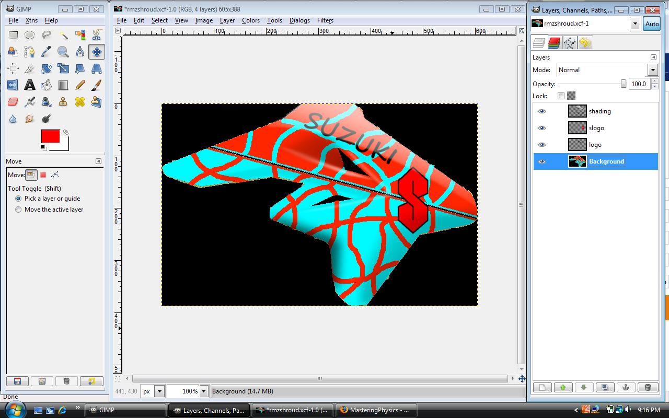Create a new layer
The width and height of the screenshot is (669, 418).
click(542, 387)
